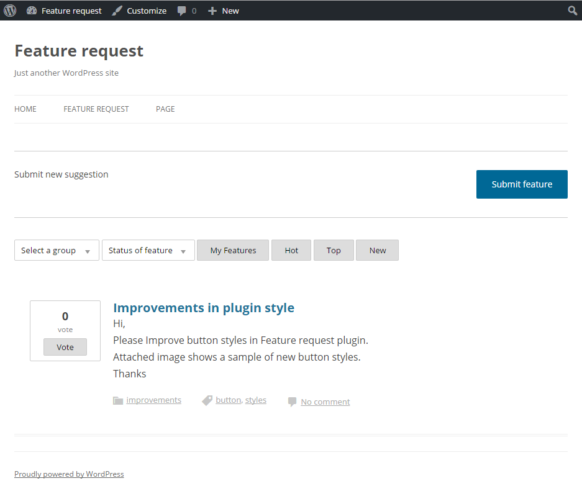This screenshot has width=582, height=486.
Task: Click the plus icon for New content
Action: [x=212, y=11]
